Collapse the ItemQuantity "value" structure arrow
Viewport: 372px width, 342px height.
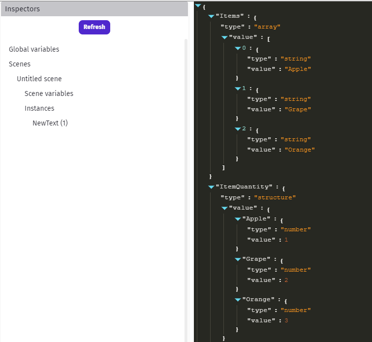pos(224,208)
